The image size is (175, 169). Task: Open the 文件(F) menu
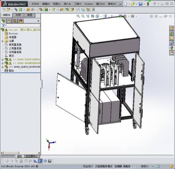(x=35, y=4)
